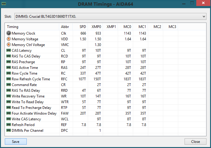Viewport: 211px width, 148px height.
Task: Select the Memory Clock row label
Action: coord(23,33)
